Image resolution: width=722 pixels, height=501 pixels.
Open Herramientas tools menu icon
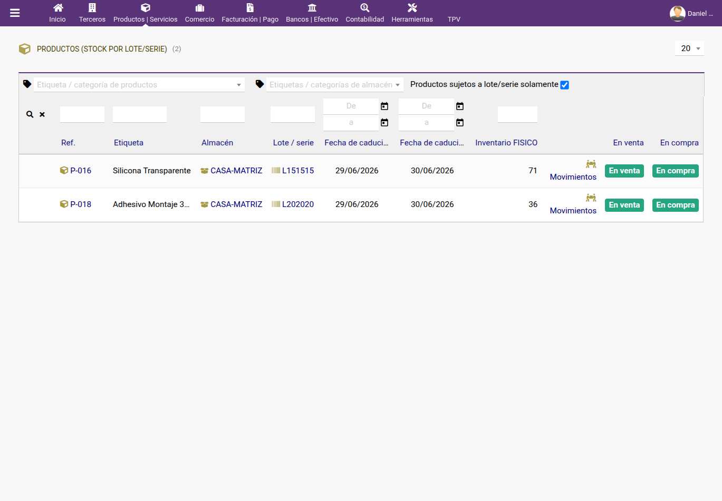412,8
